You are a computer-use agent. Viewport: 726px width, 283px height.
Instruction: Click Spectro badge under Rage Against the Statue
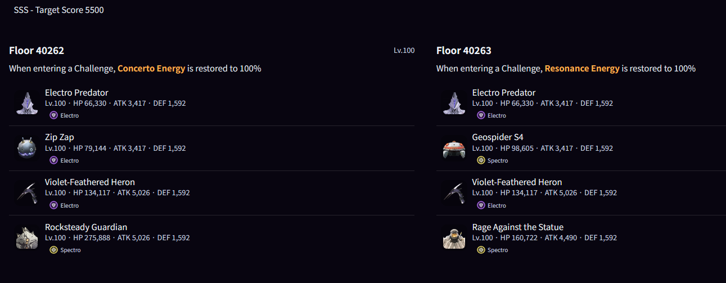point(493,250)
